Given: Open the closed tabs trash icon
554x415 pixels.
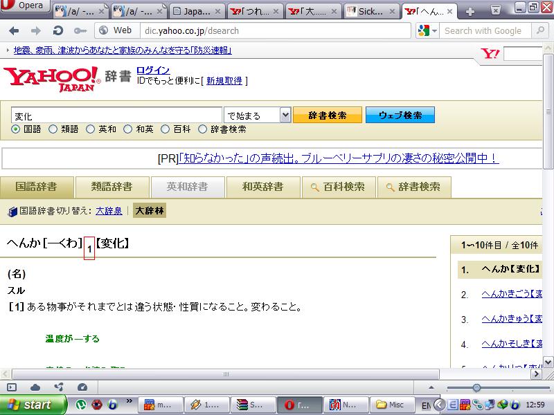Looking at the screenshot, I should 496,10.
